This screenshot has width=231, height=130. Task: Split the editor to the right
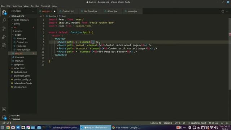pyautogui.click(x=223, y=11)
